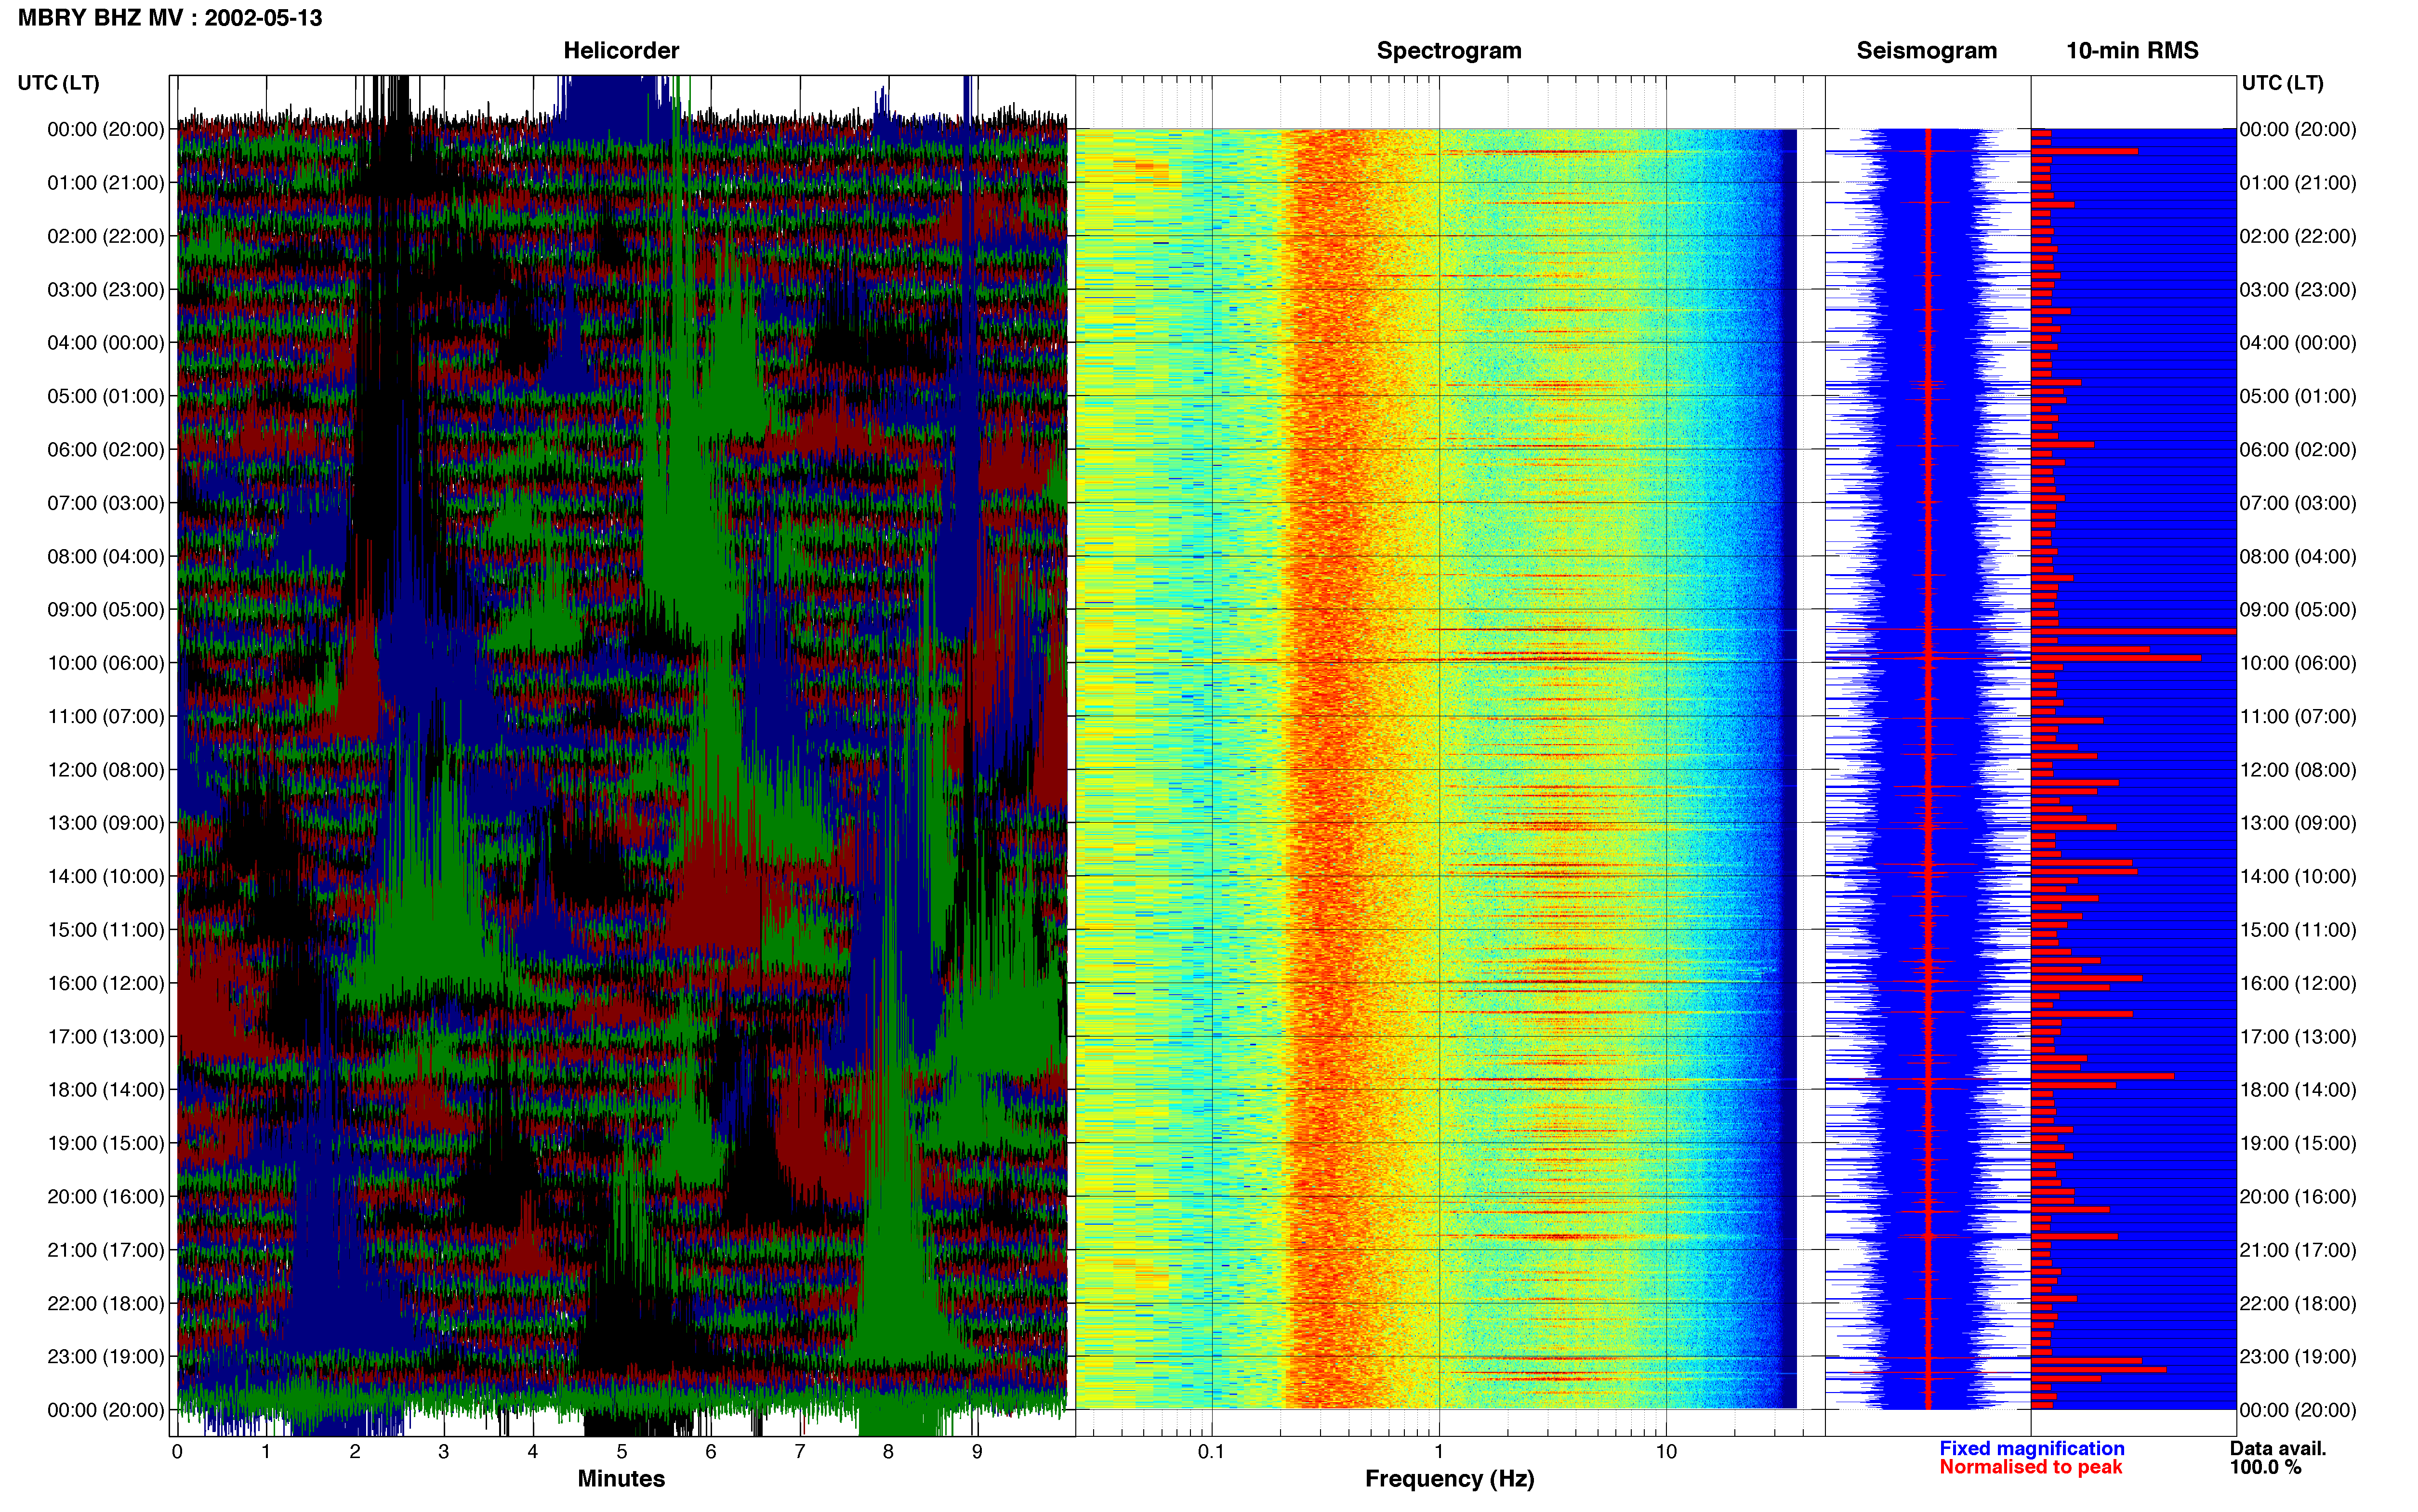Click the "100.0 %" data availability value
2418x1512 pixels.
click(x=2265, y=1467)
